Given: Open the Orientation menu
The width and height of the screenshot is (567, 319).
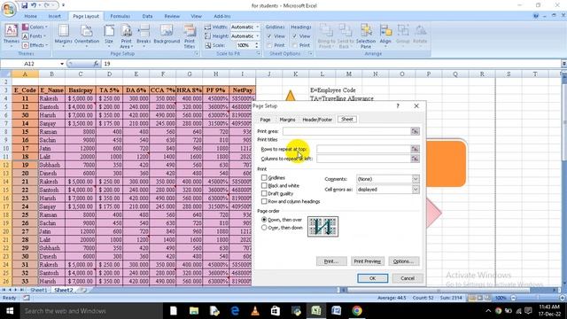Looking at the screenshot, I should coord(87,35).
